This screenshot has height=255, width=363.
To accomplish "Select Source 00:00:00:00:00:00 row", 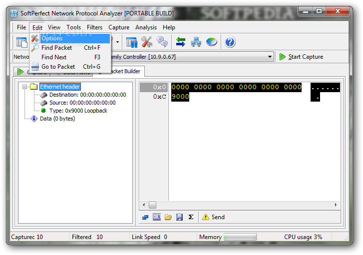I will [x=82, y=103].
